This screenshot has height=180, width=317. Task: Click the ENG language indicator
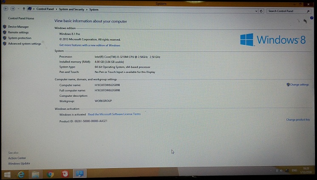coord(294,171)
